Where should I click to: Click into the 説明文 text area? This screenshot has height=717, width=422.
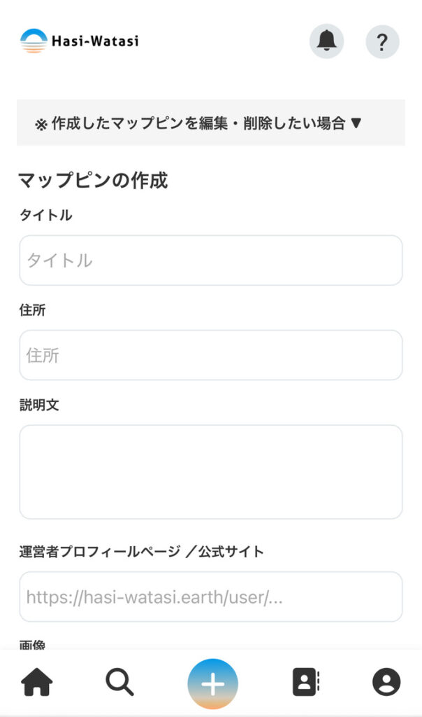211,472
